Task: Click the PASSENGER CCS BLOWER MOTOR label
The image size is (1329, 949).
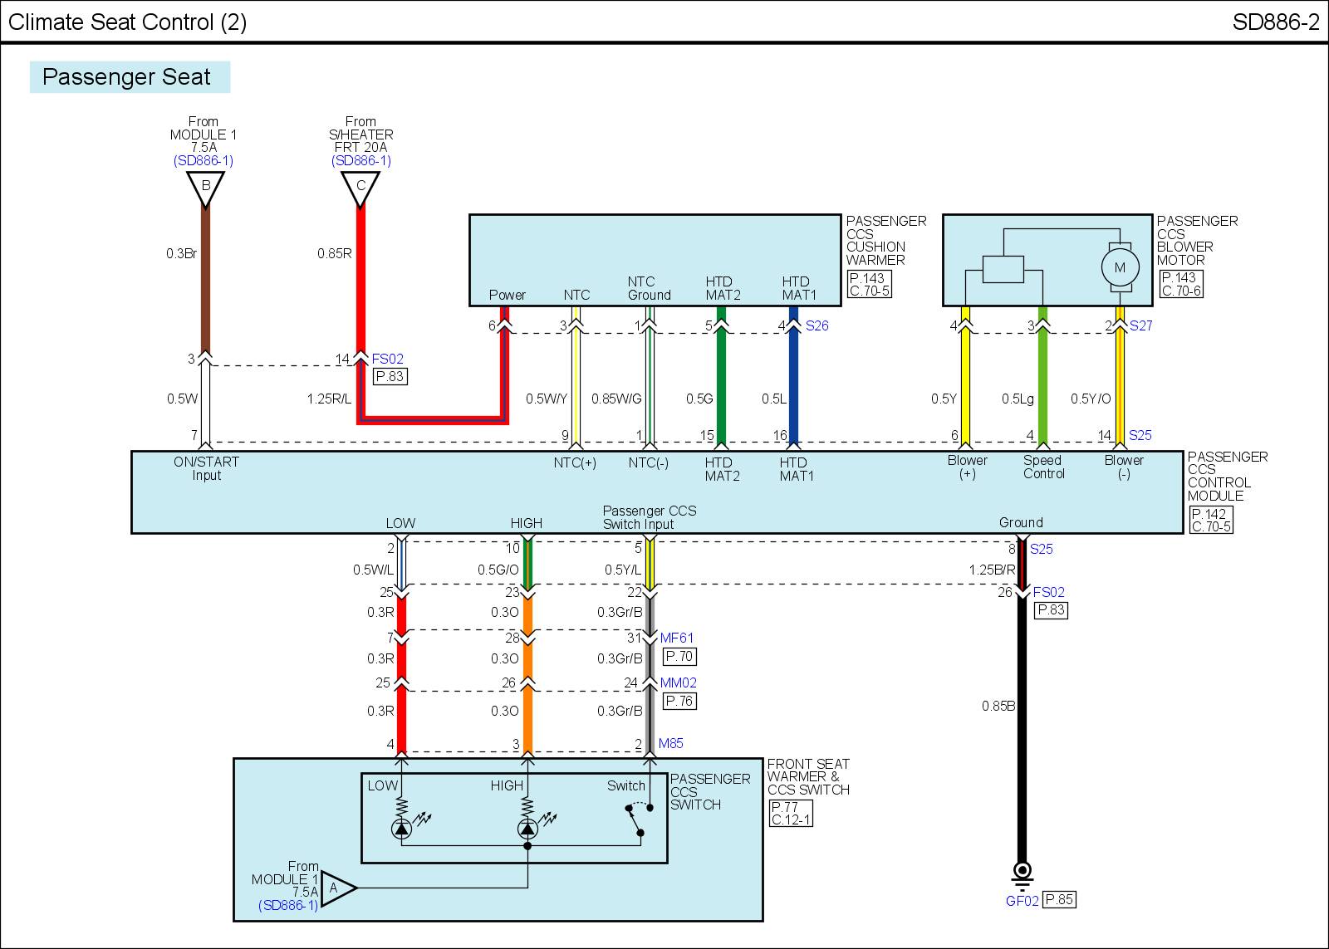Action: (x=1198, y=241)
